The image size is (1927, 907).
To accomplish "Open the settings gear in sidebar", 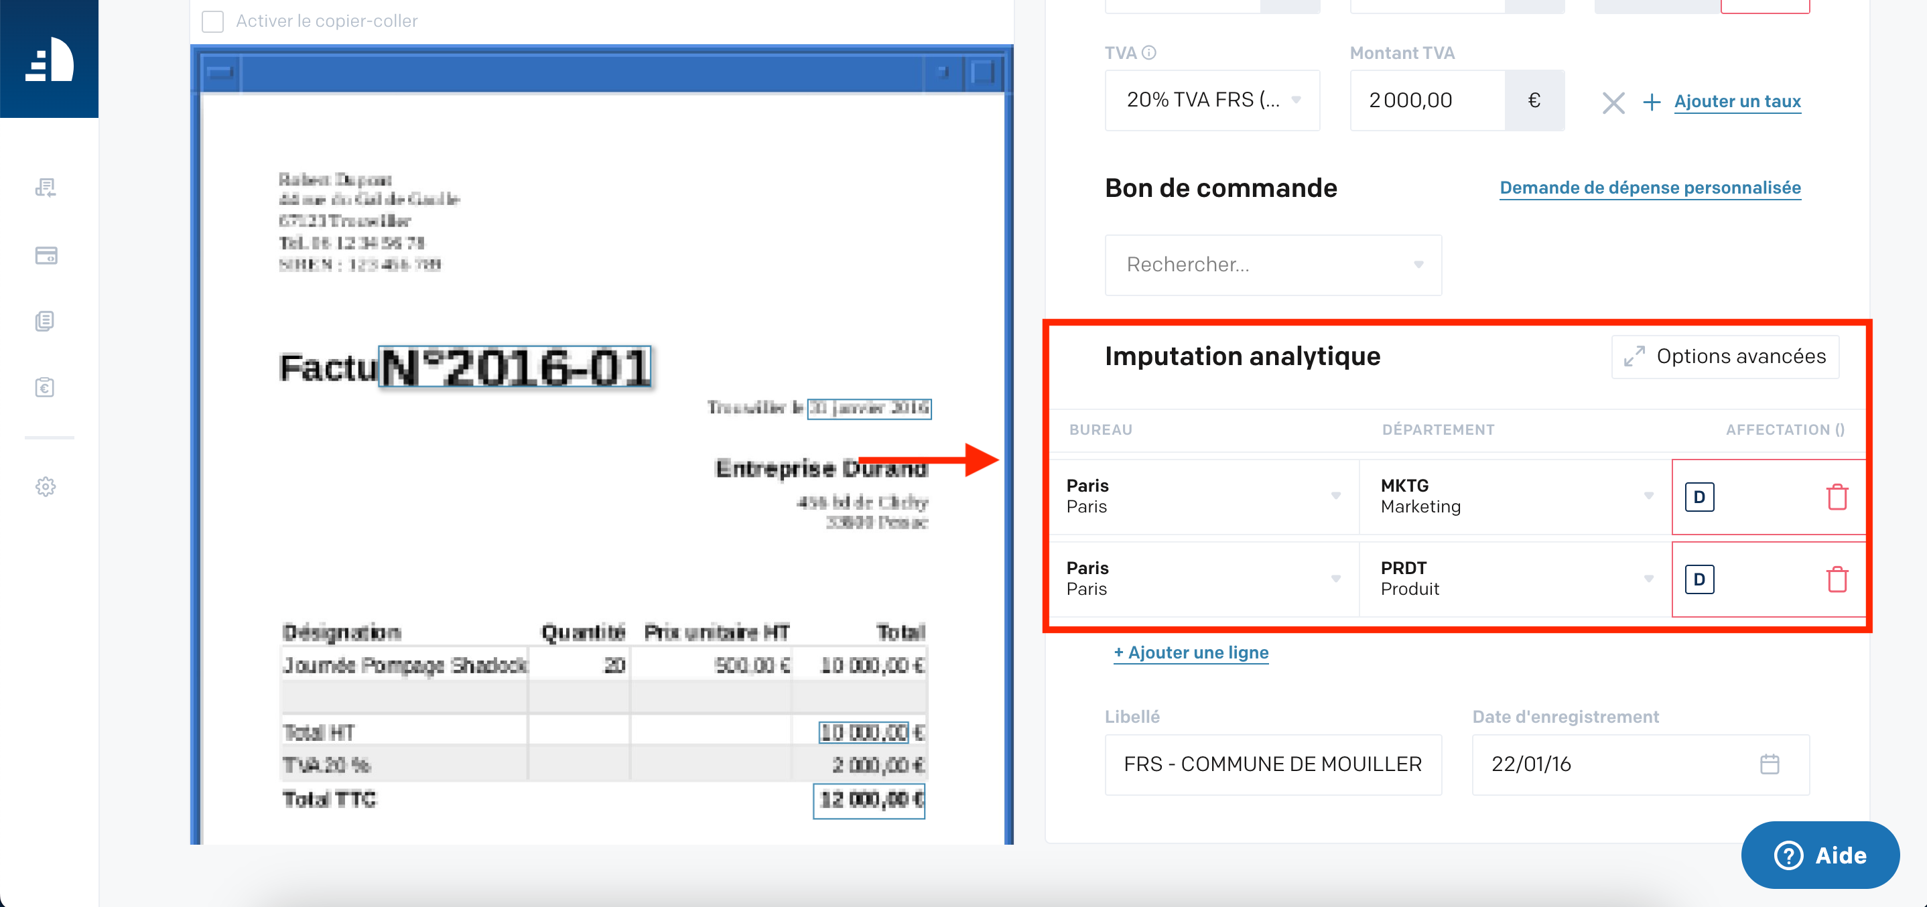I will (46, 487).
